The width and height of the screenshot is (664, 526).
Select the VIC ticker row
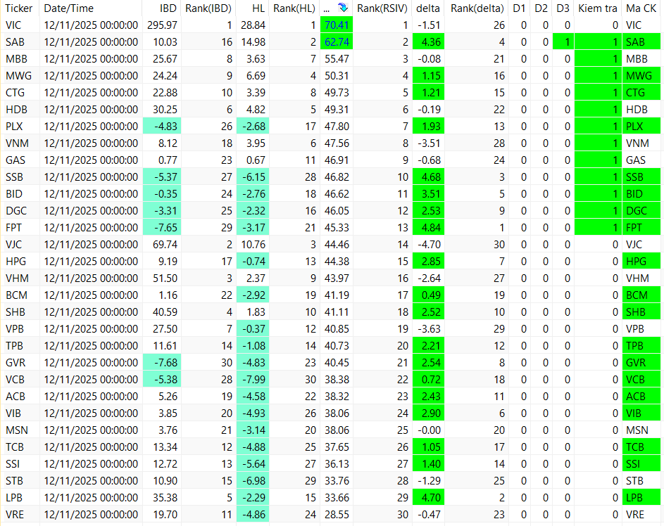click(x=330, y=25)
